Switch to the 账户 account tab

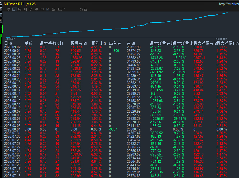coord(61,9)
